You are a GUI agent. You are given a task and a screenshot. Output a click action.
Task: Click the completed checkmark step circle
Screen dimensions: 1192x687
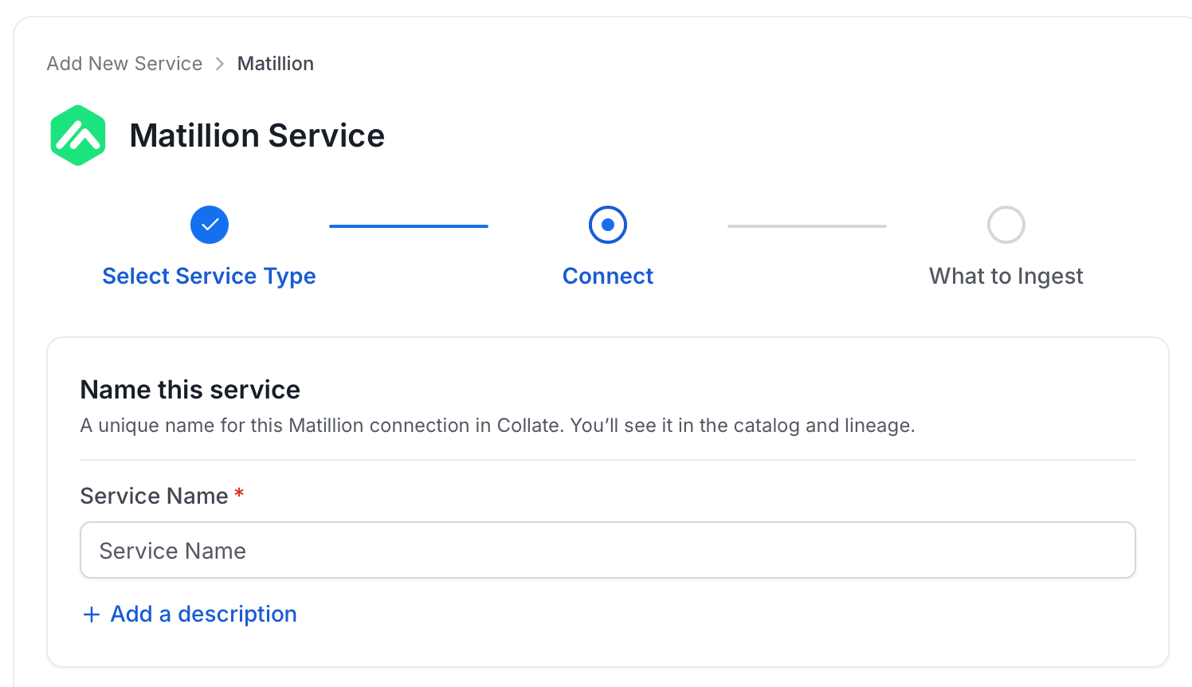click(x=210, y=225)
